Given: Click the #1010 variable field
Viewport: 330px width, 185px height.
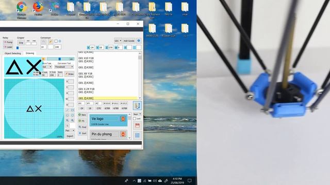Looking at the screenshot, I should (107, 103).
